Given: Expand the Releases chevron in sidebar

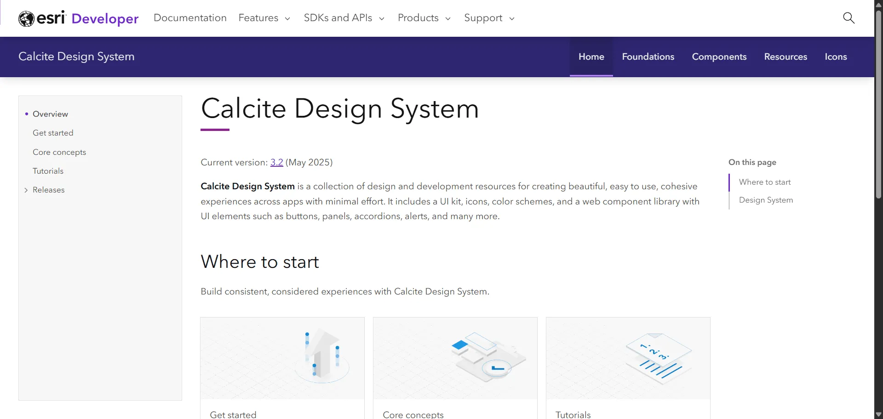Looking at the screenshot, I should click(26, 190).
